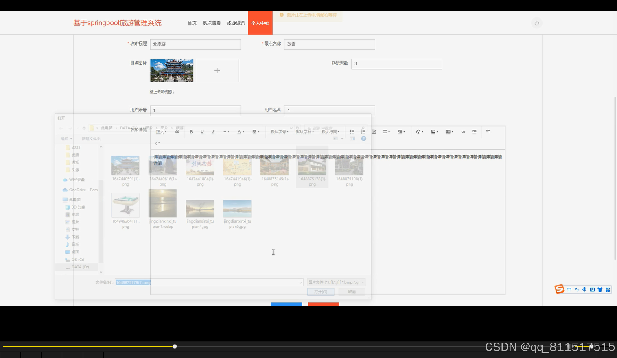Insert a block quote in editor
The width and height of the screenshot is (617, 358).
pyautogui.click(x=177, y=132)
